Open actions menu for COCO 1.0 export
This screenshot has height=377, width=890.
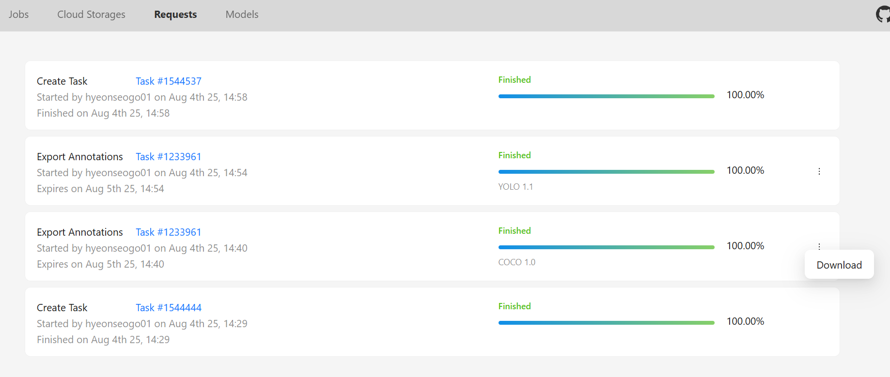tap(819, 246)
